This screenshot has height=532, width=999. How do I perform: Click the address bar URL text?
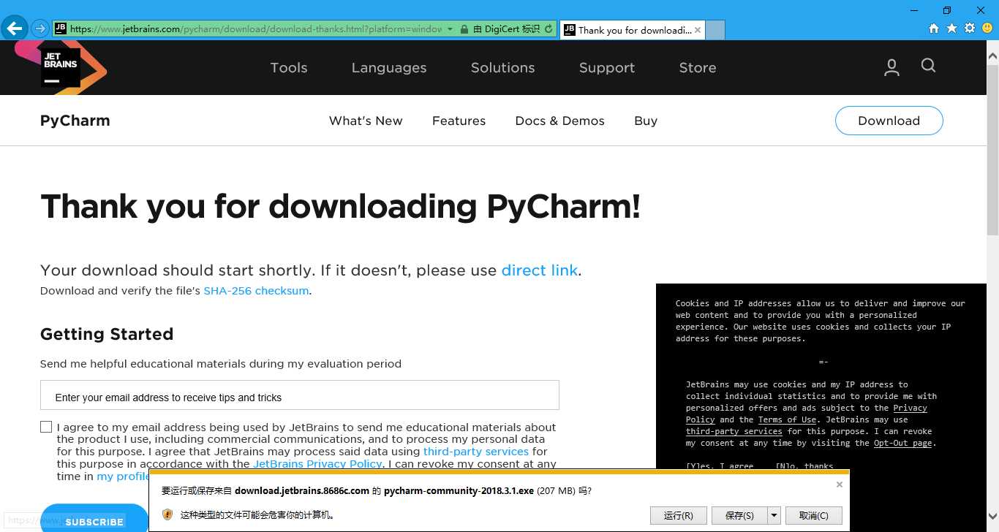pos(255,29)
